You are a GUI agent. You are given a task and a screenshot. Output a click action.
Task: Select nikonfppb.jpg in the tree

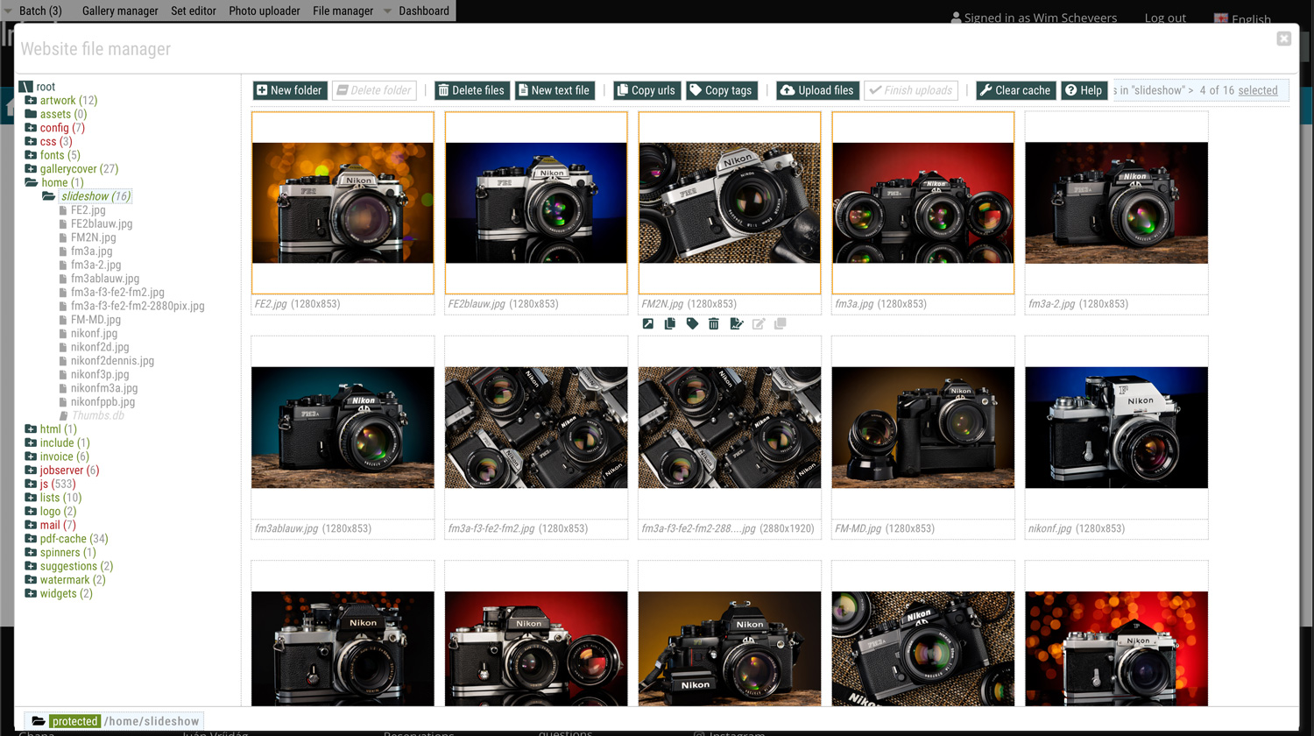[102, 402]
